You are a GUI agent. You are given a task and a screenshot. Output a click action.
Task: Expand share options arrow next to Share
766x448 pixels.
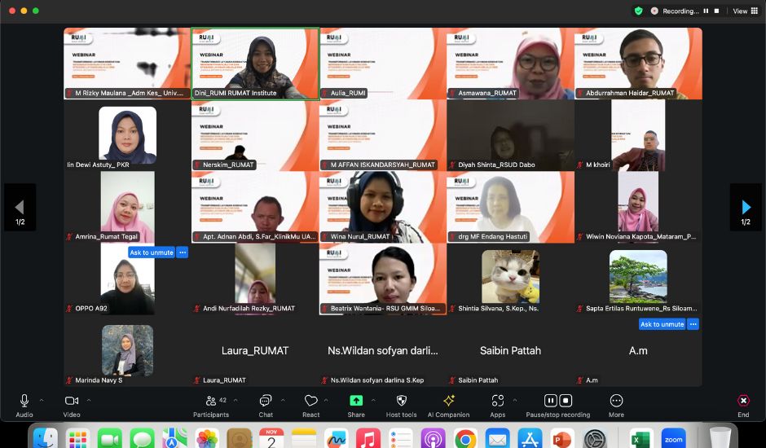(x=373, y=400)
